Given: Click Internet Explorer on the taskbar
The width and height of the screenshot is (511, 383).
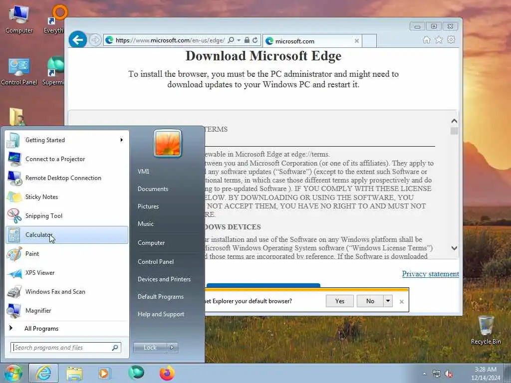Looking at the screenshot, I should (x=43, y=373).
